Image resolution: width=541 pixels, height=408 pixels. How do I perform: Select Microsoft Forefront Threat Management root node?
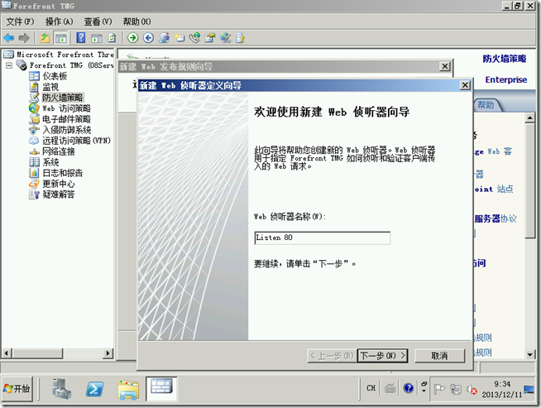pyautogui.click(x=65, y=55)
